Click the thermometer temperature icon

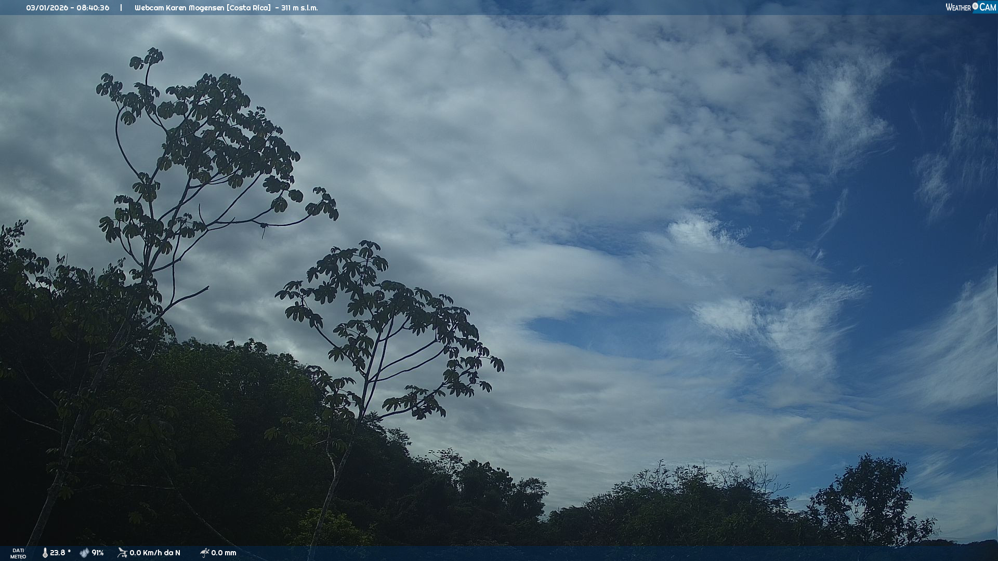tap(45, 553)
